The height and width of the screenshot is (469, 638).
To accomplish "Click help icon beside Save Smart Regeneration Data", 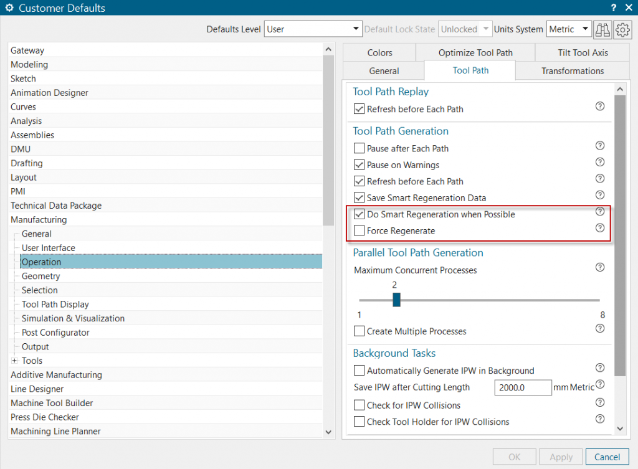I will coord(600,195).
